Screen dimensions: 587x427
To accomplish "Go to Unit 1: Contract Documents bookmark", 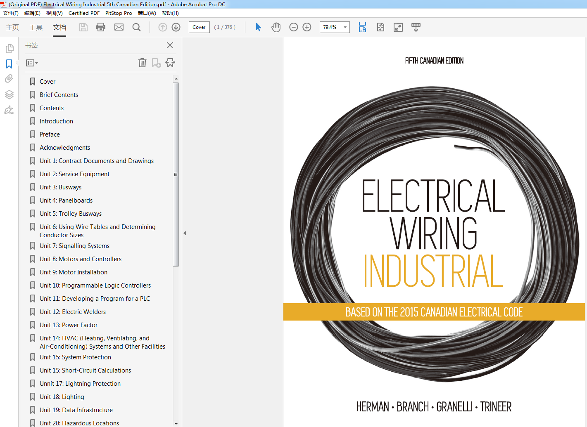I will click(97, 161).
